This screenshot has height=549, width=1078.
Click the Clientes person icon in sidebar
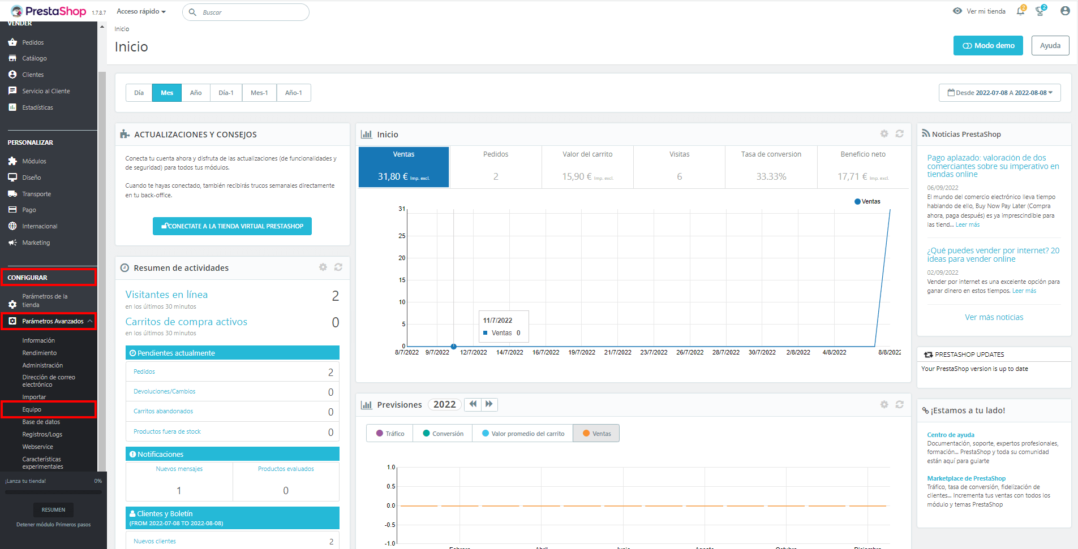12,75
